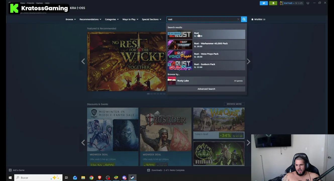Click the Advanced Search button
Image resolution: width=334 pixels, height=181 pixels.
[x=206, y=89]
